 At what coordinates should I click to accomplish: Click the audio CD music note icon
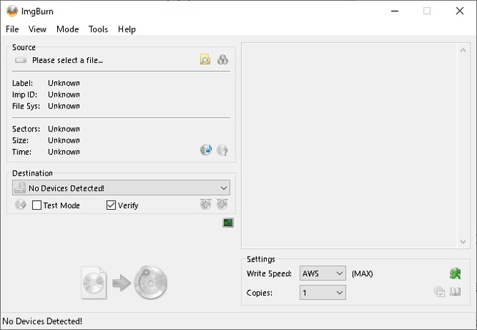coord(206,150)
